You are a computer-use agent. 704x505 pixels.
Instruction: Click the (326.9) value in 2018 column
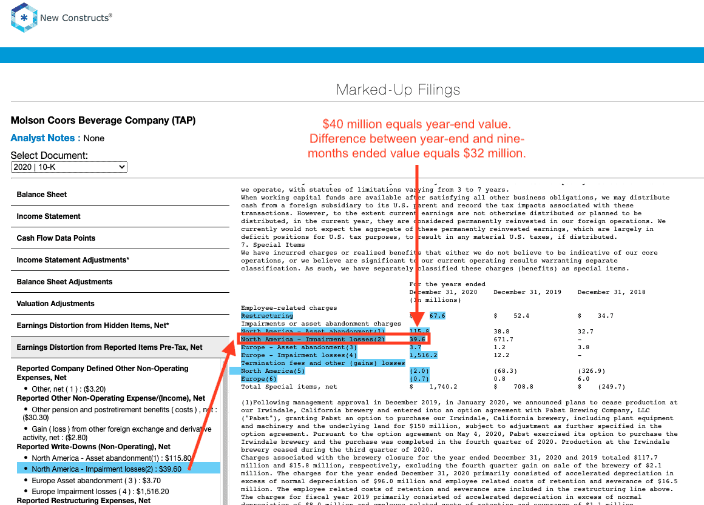[x=592, y=371]
